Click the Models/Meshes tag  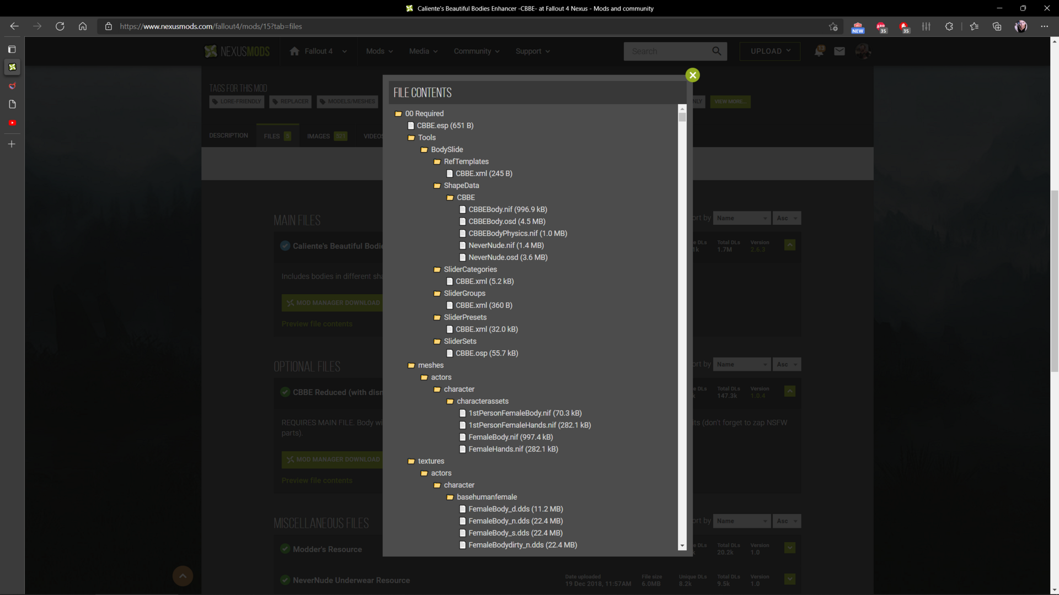[348, 101]
